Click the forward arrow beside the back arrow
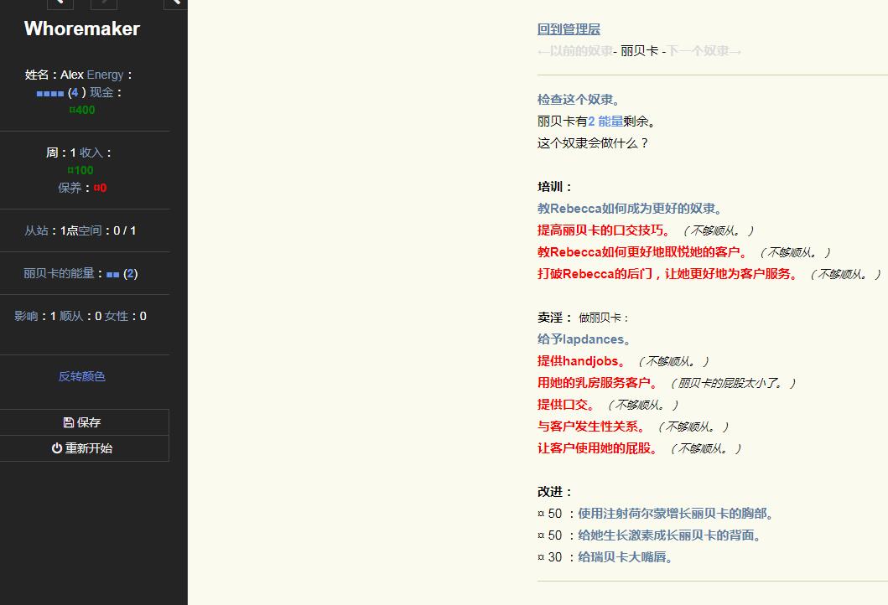This screenshot has height=605, width=888. tap(103, 4)
